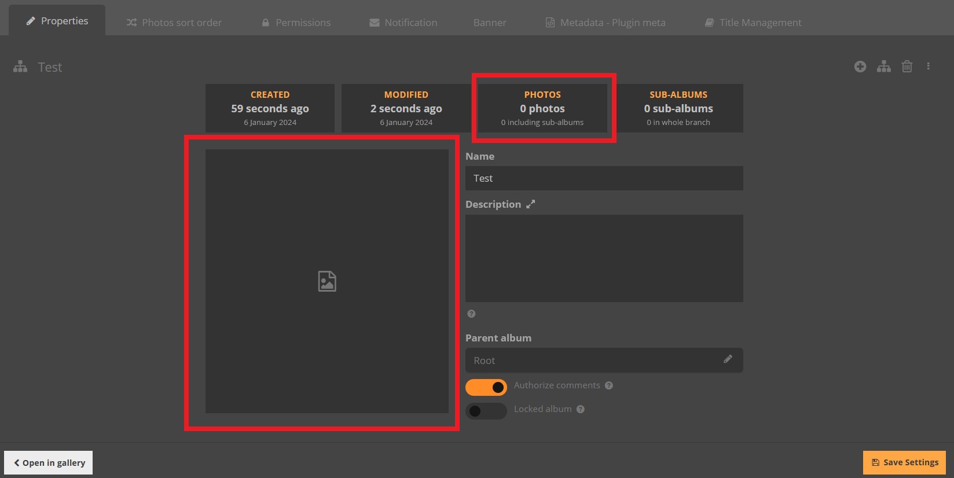Viewport: 954px width, 478px height.
Task: Click the pencil icon in Parent album field
Action: pos(728,359)
